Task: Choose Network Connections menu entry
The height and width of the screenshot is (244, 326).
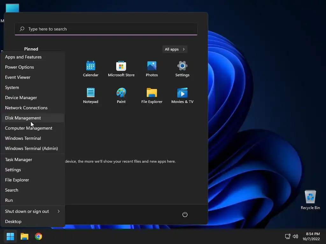Action: point(33,108)
